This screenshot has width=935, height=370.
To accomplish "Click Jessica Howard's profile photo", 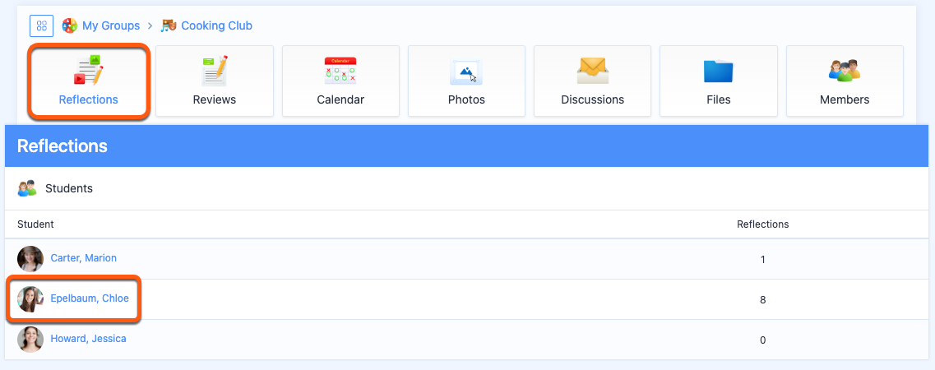I will (x=30, y=340).
